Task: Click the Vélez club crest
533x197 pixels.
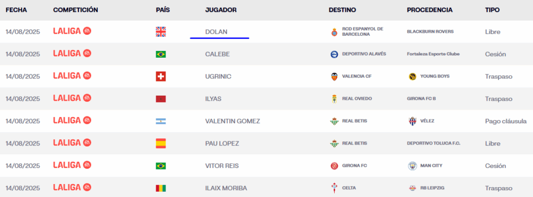Action: [x=412, y=121]
